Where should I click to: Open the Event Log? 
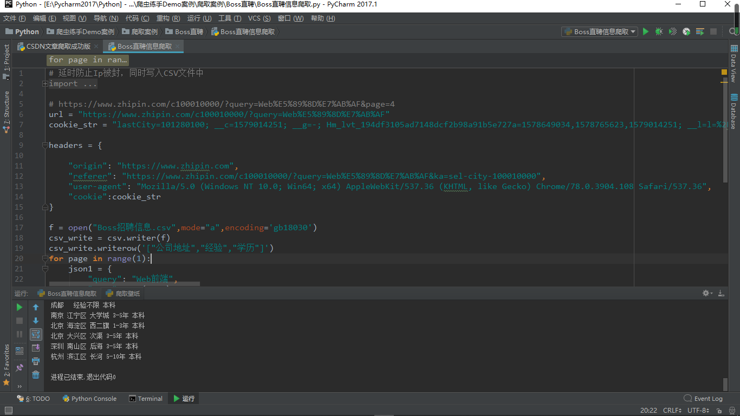tap(703, 399)
